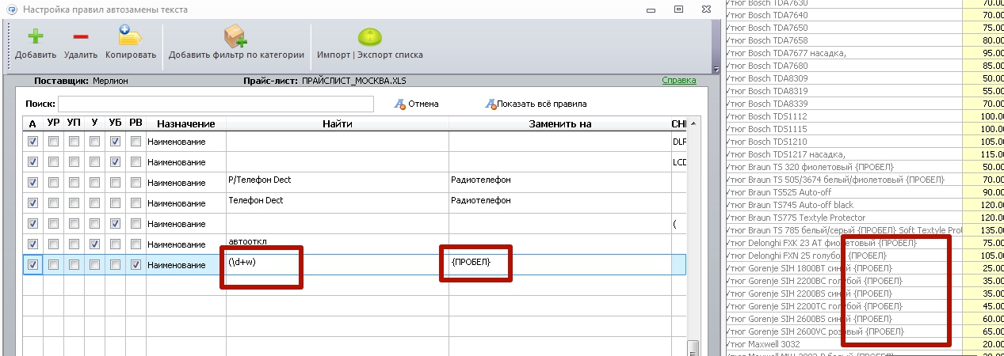
Task: Check РВ in the автооткл row
Action: coord(136,244)
